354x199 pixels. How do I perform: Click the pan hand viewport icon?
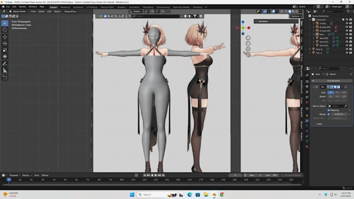[x=248, y=43]
